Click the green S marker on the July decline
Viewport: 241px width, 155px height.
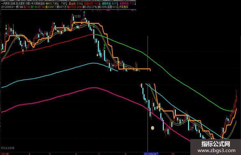point(105,45)
